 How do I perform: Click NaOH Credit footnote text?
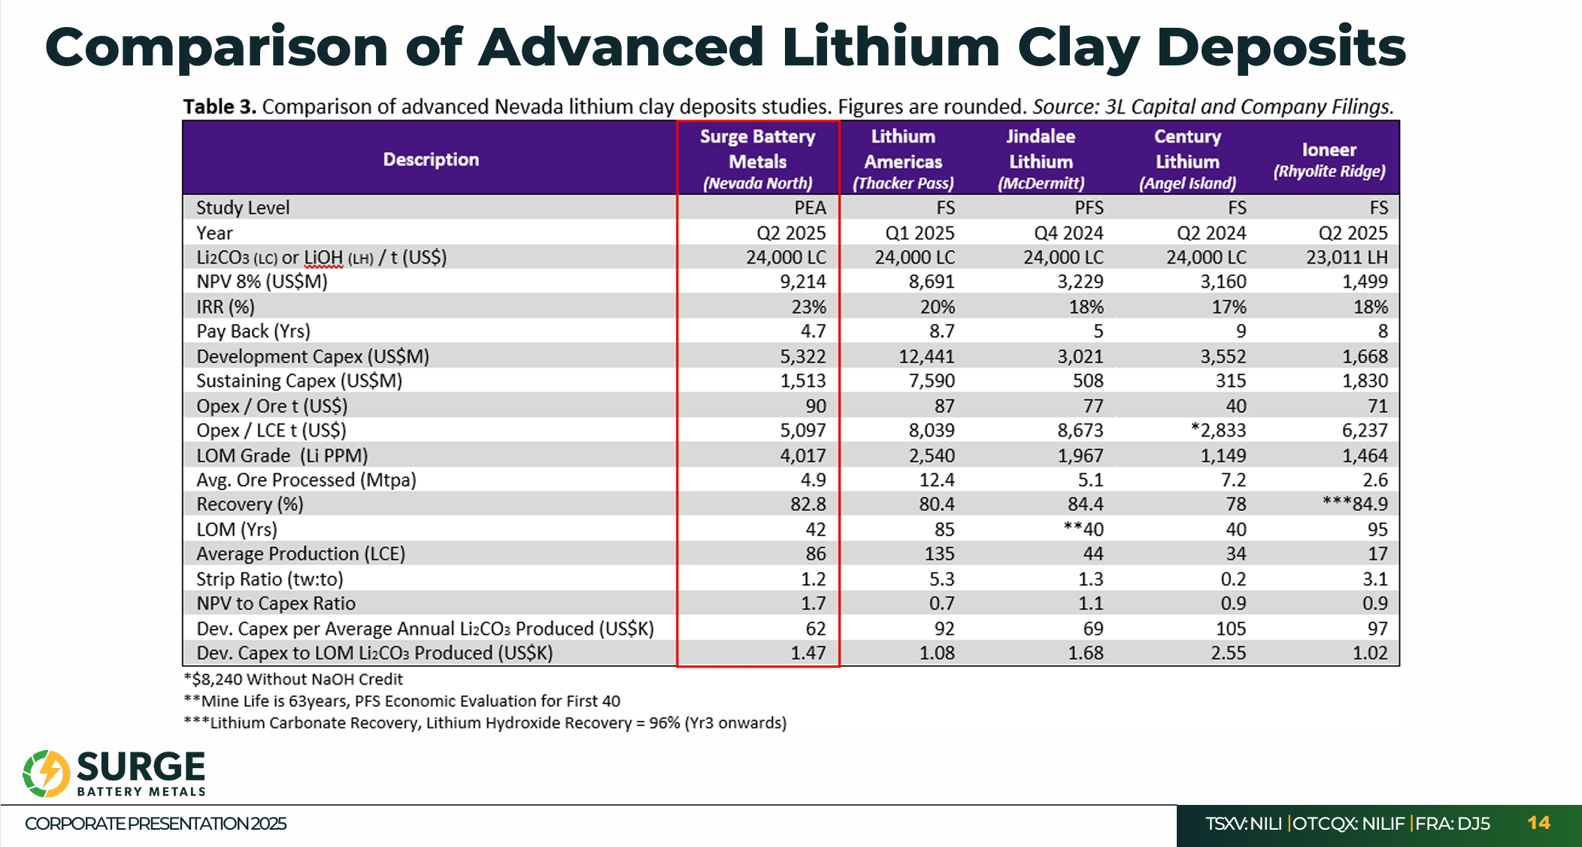point(293,679)
